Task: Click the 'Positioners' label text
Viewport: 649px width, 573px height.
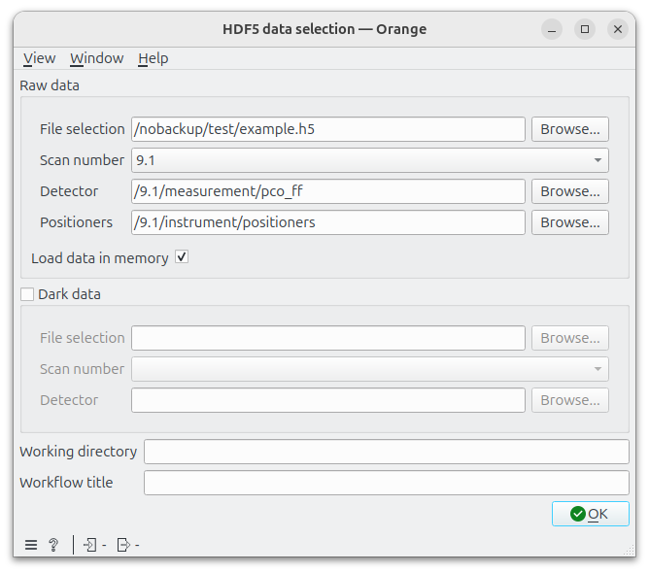Action: (x=76, y=222)
